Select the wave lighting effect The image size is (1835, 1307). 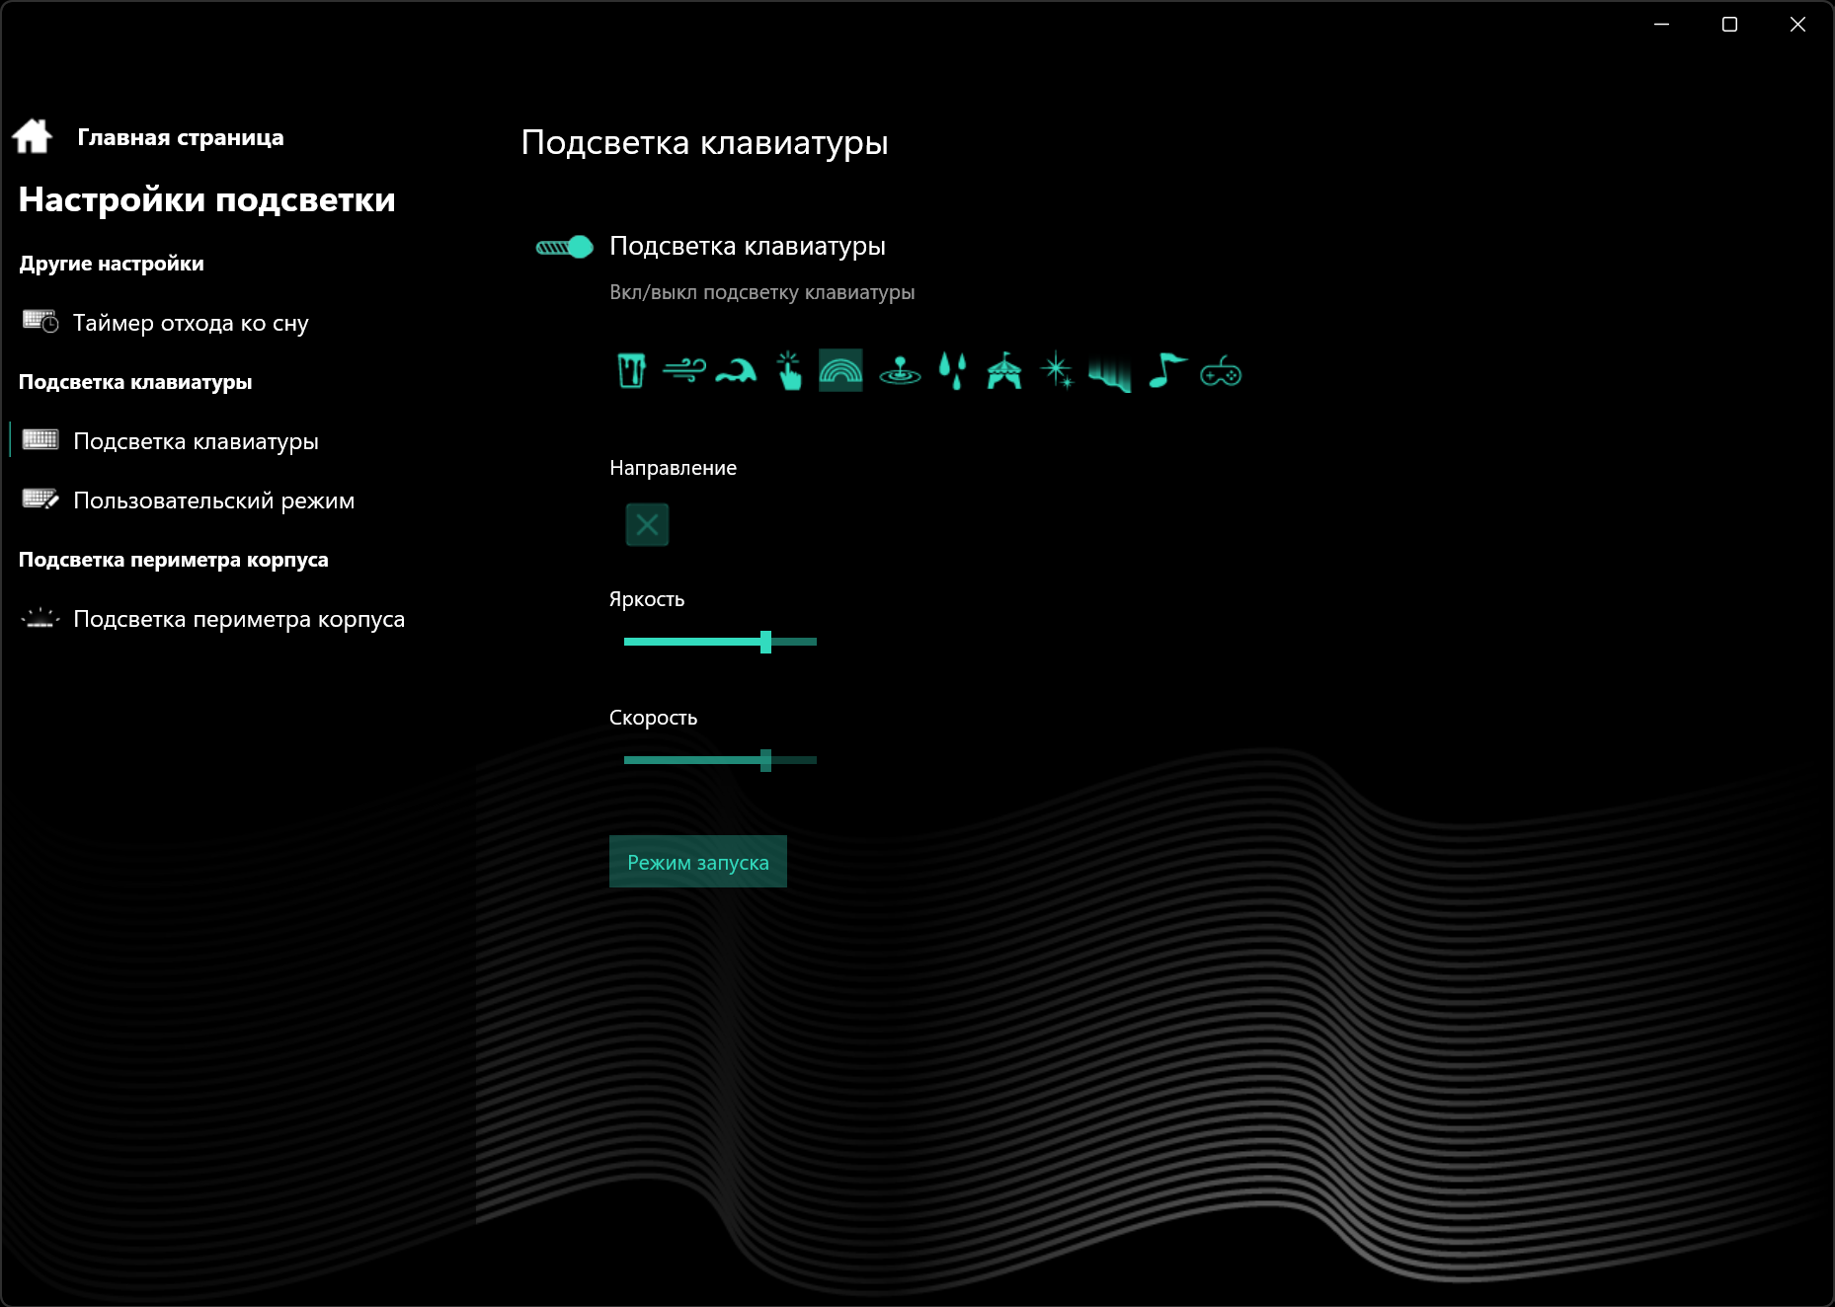(x=736, y=371)
